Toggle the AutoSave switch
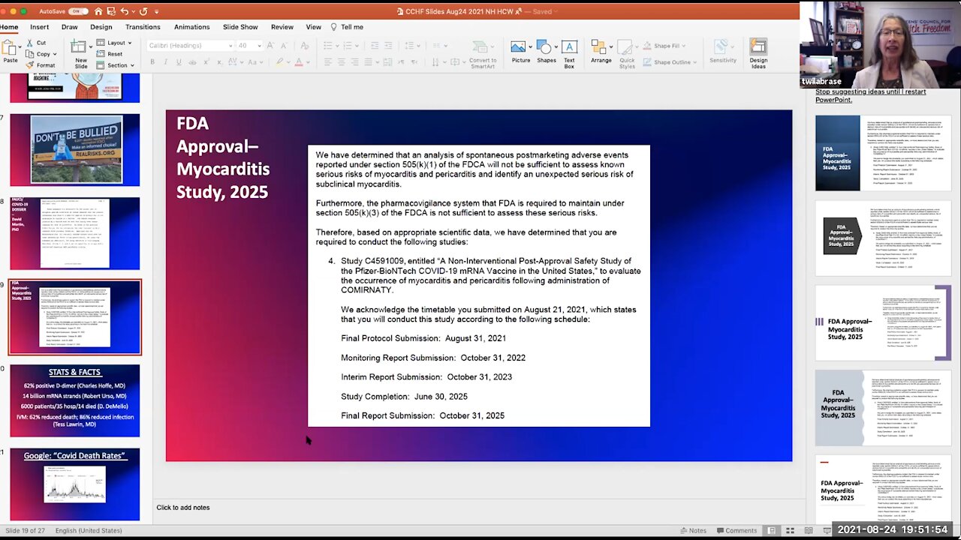The height and width of the screenshot is (540, 961). click(78, 11)
